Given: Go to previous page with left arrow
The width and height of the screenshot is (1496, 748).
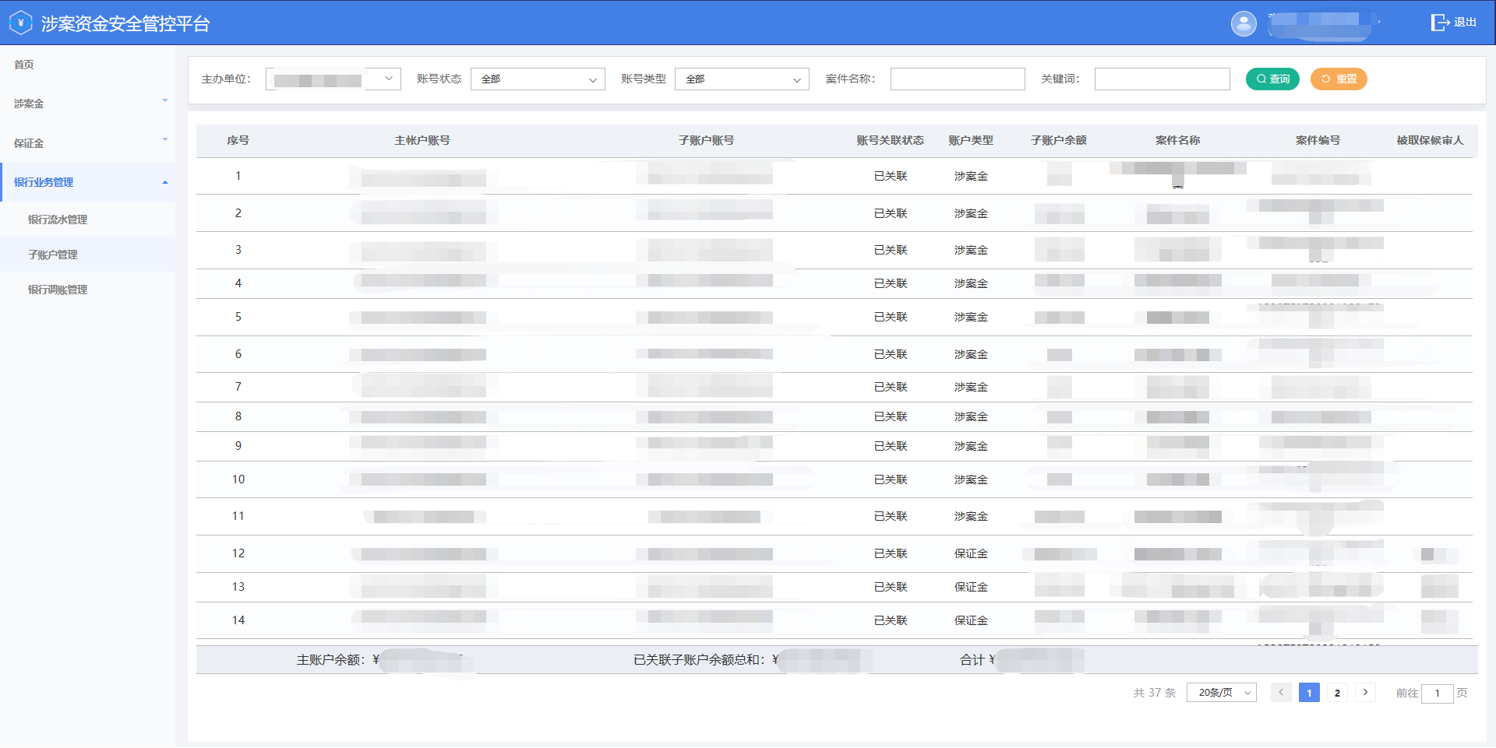Looking at the screenshot, I should tap(1281, 692).
